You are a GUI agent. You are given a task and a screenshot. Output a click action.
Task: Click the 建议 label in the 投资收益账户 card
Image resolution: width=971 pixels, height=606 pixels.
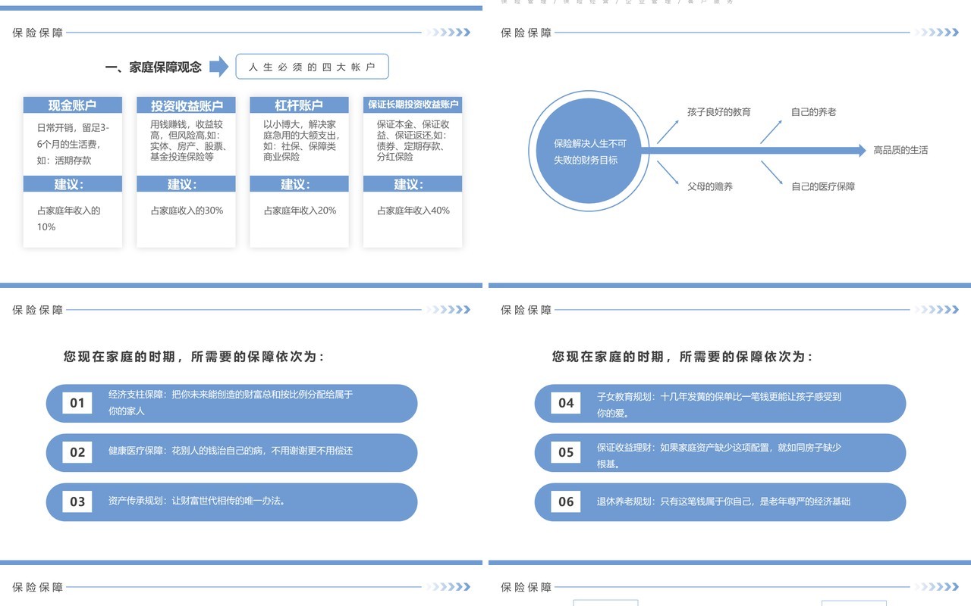point(186,184)
